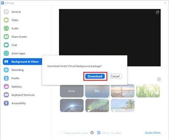Go to Share Screen settings

[x=19, y=37]
